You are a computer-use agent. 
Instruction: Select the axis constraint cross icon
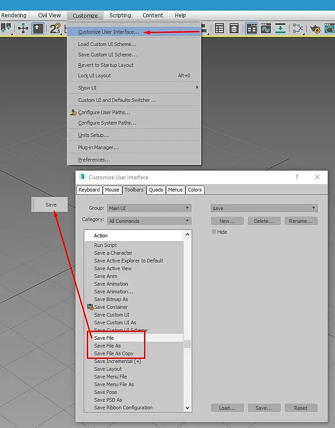(x=23, y=28)
